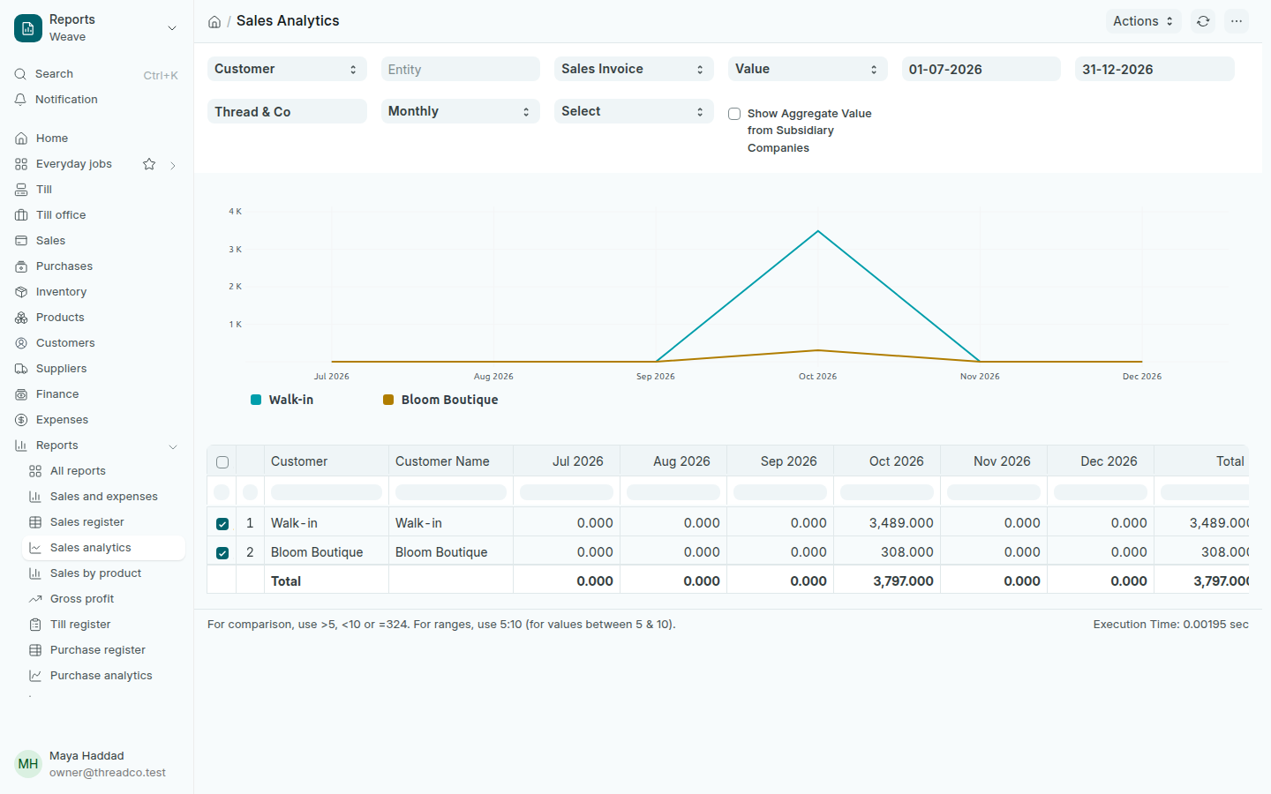Open Till office section
1271x794 pixels.
[x=96, y=215]
